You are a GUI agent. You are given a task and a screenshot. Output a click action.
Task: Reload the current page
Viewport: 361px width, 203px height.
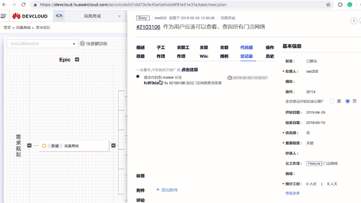tap(23, 4)
